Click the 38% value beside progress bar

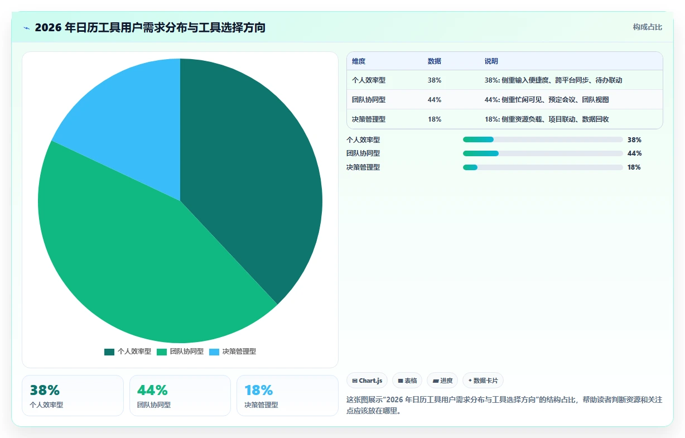tap(634, 140)
